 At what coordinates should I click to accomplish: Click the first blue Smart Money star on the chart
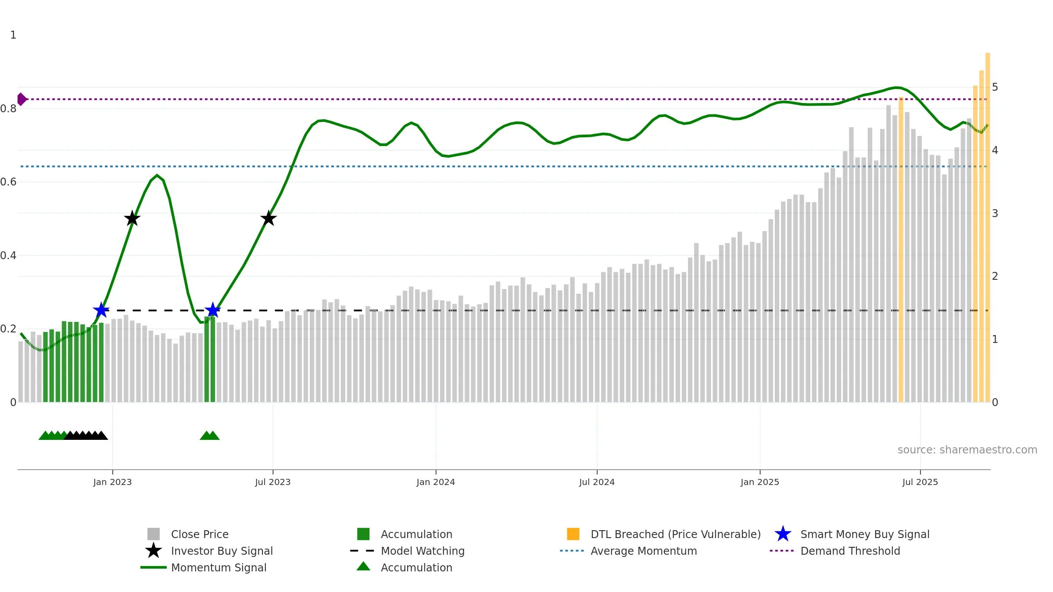pos(101,310)
